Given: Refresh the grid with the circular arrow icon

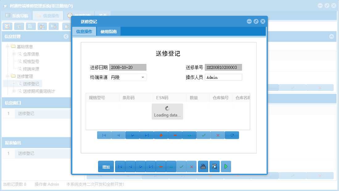Looking at the screenshot, I should tap(232, 135).
